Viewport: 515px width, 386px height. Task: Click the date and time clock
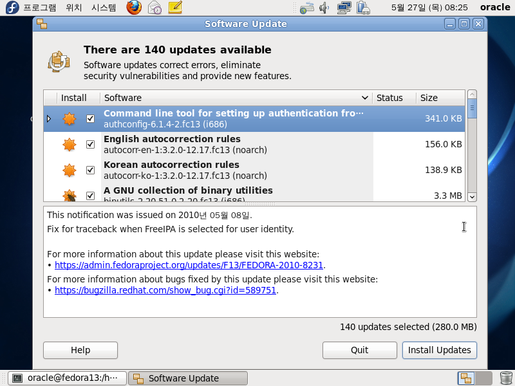(x=429, y=7)
